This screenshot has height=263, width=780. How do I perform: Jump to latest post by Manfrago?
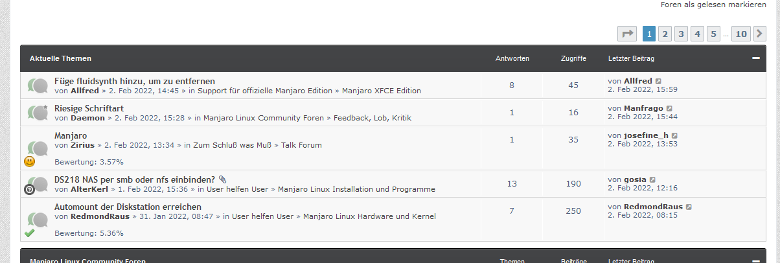(669, 108)
